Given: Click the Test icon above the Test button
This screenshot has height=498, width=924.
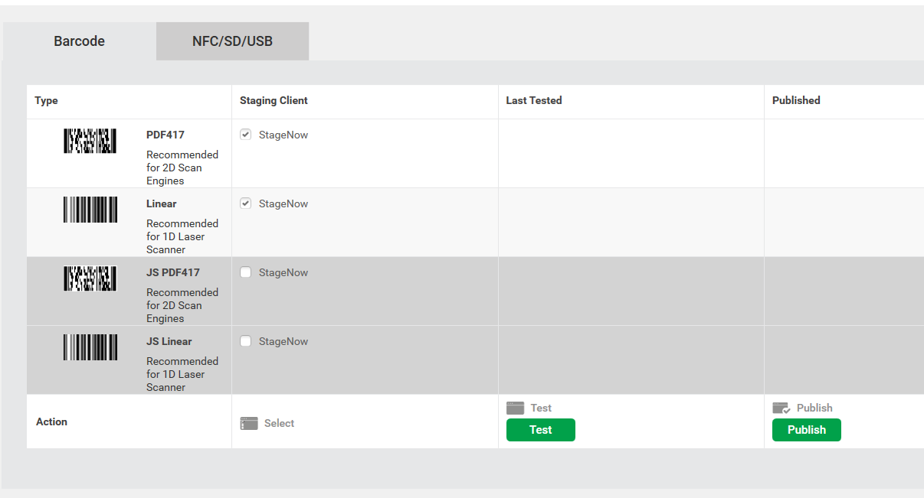Looking at the screenshot, I should pyautogui.click(x=514, y=407).
